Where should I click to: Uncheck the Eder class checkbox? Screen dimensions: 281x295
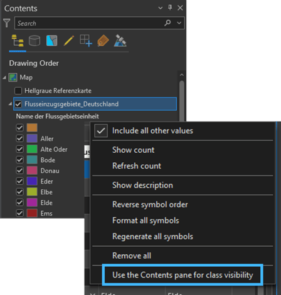pos(20,181)
